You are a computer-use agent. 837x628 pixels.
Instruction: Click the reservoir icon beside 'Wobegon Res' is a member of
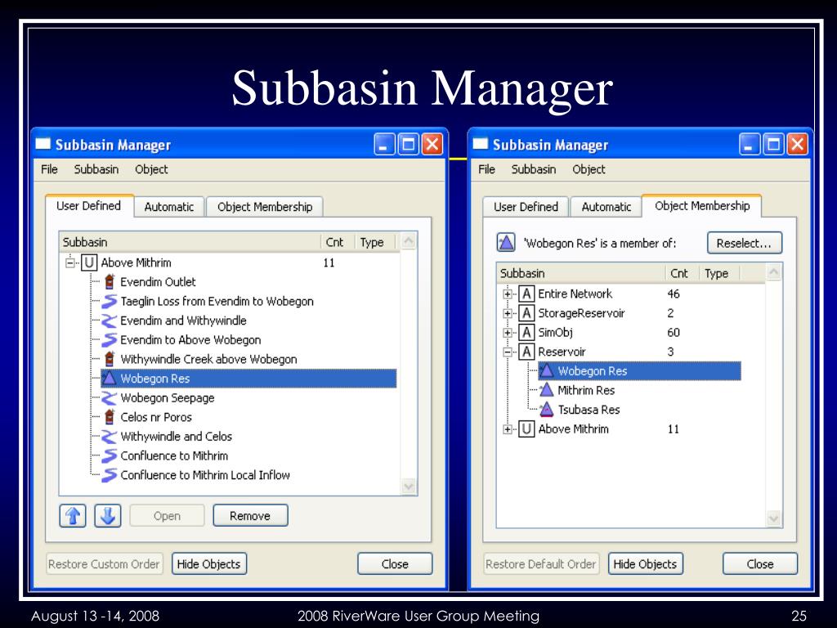506,243
